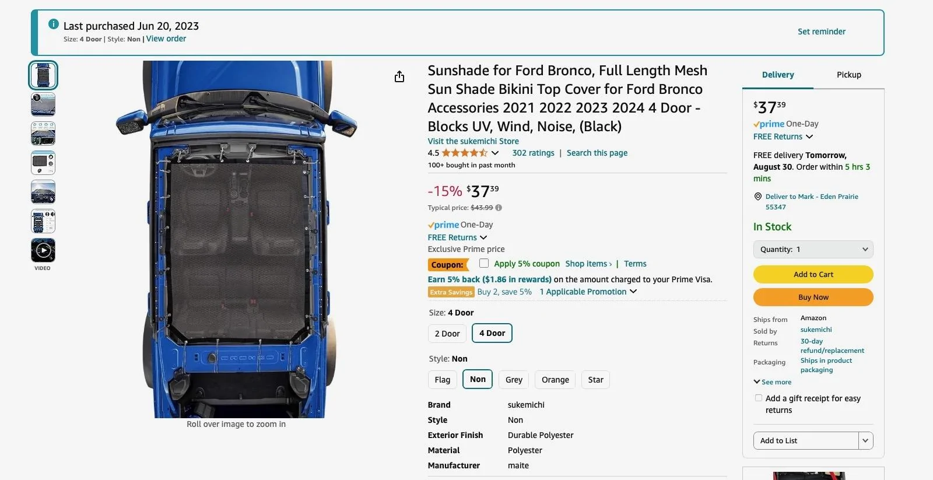Choose the 2 Door size option

pos(447,334)
